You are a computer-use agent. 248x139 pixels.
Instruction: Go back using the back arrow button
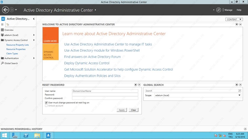[5, 10]
